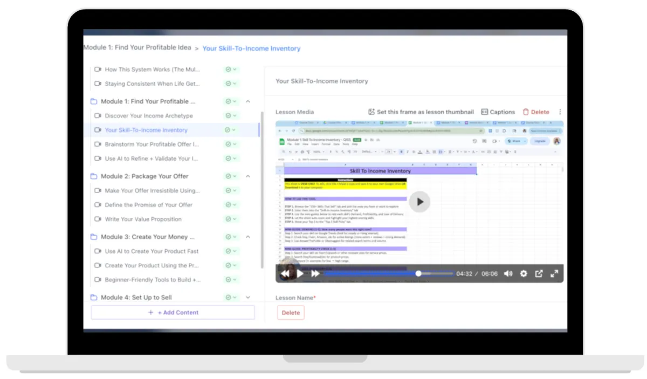
Task: Open status dropdown for Module 4: Set Up to Sell
Action: (231, 298)
